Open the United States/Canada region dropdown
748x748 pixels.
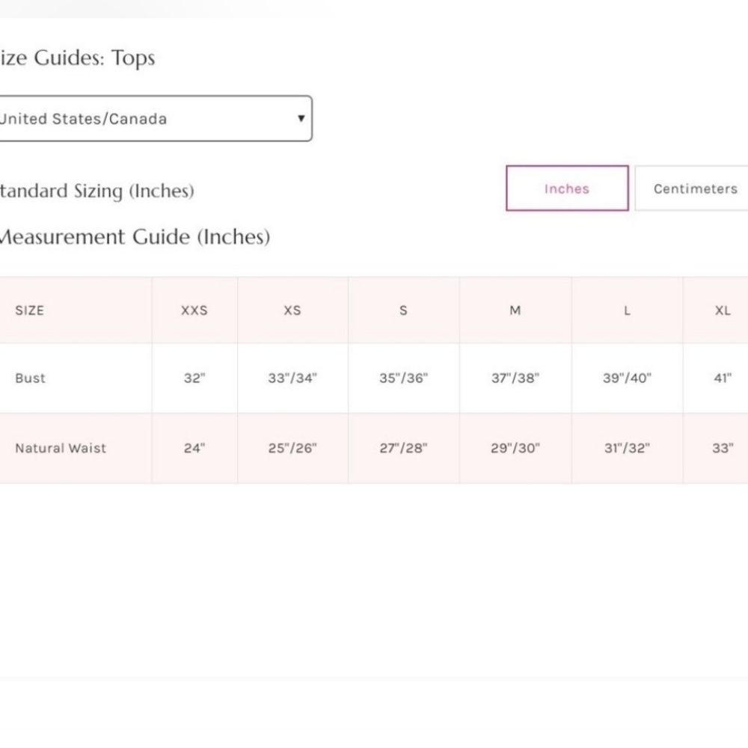pyautogui.click(x=150, y=118)
